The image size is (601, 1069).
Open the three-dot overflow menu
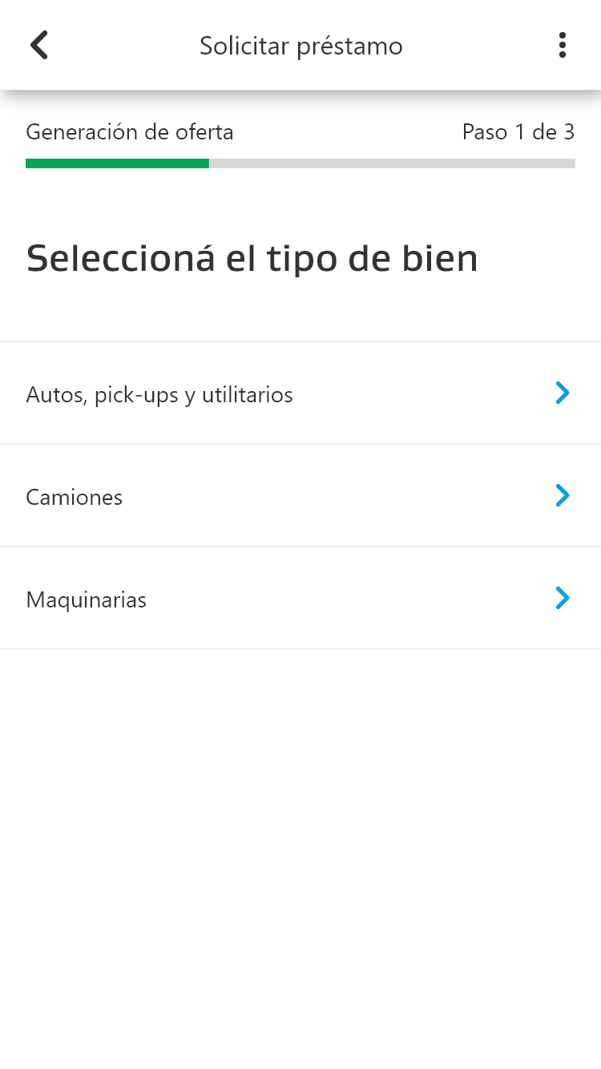563,46
